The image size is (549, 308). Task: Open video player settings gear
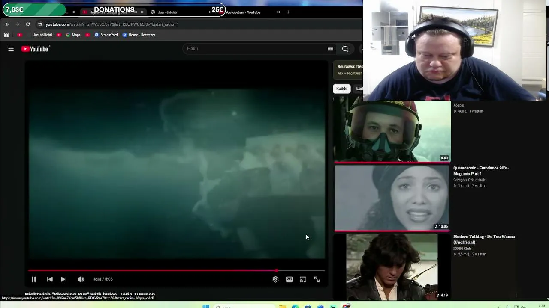(x=275, y=279)
